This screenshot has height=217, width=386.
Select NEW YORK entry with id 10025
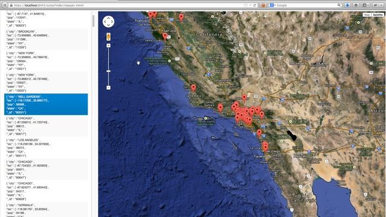click(x=46, y=83)
